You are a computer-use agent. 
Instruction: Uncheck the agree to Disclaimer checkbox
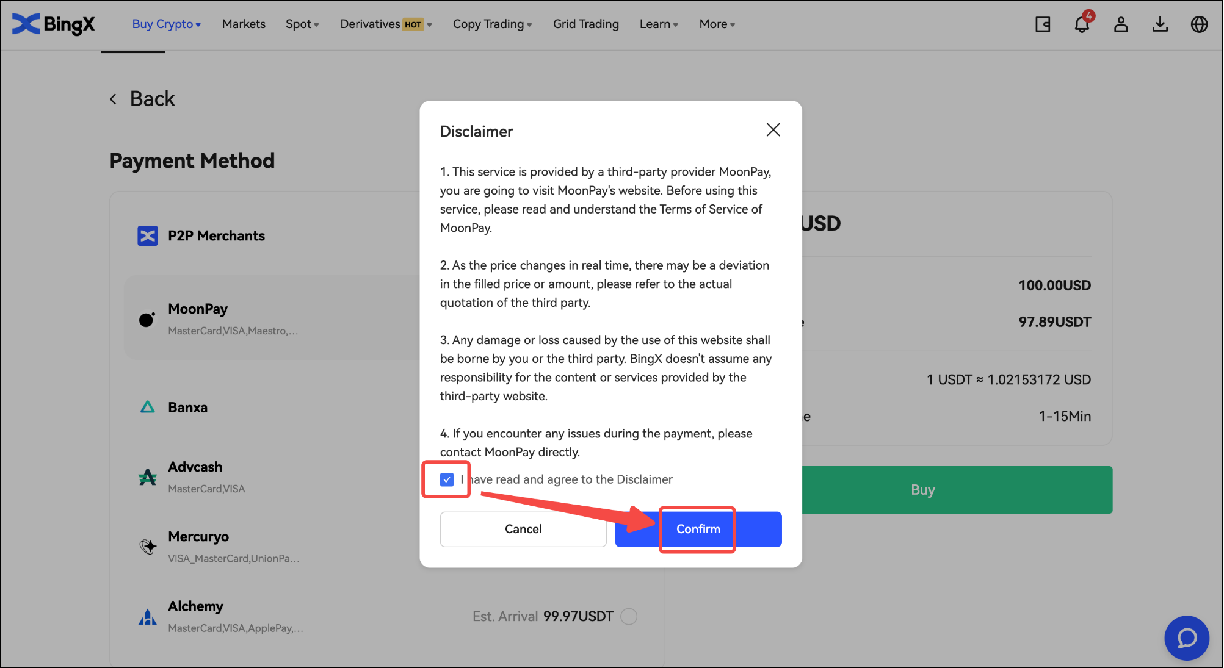pos(447,479)
